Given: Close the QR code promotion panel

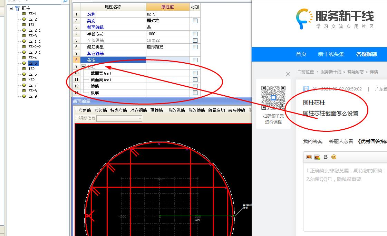Looking at the screenshot, I should [288, 74].
